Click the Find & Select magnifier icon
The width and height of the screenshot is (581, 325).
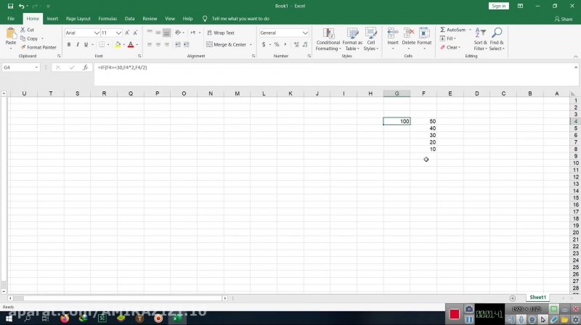[497, 39]
